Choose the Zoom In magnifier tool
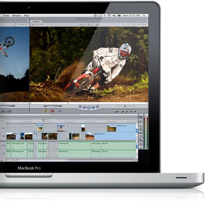The image size is (206, 205). pos(140,140)
